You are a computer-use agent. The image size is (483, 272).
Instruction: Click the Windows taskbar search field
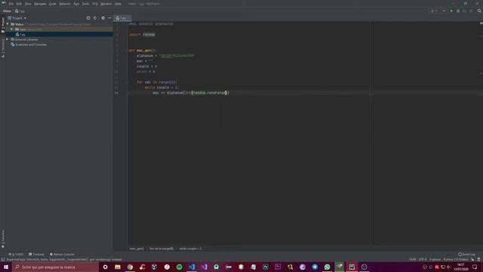(55, 267)
